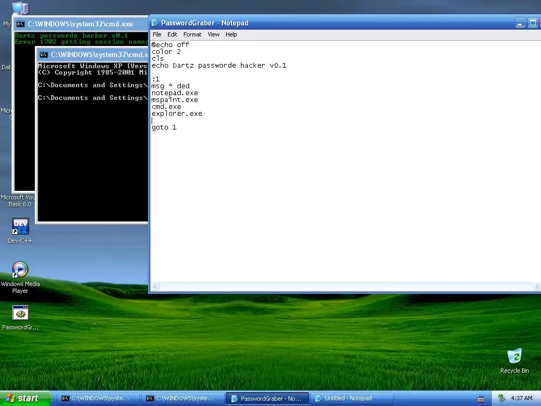
Task: Open the Help menu in Notepad
Action: [x=231, y=34]
